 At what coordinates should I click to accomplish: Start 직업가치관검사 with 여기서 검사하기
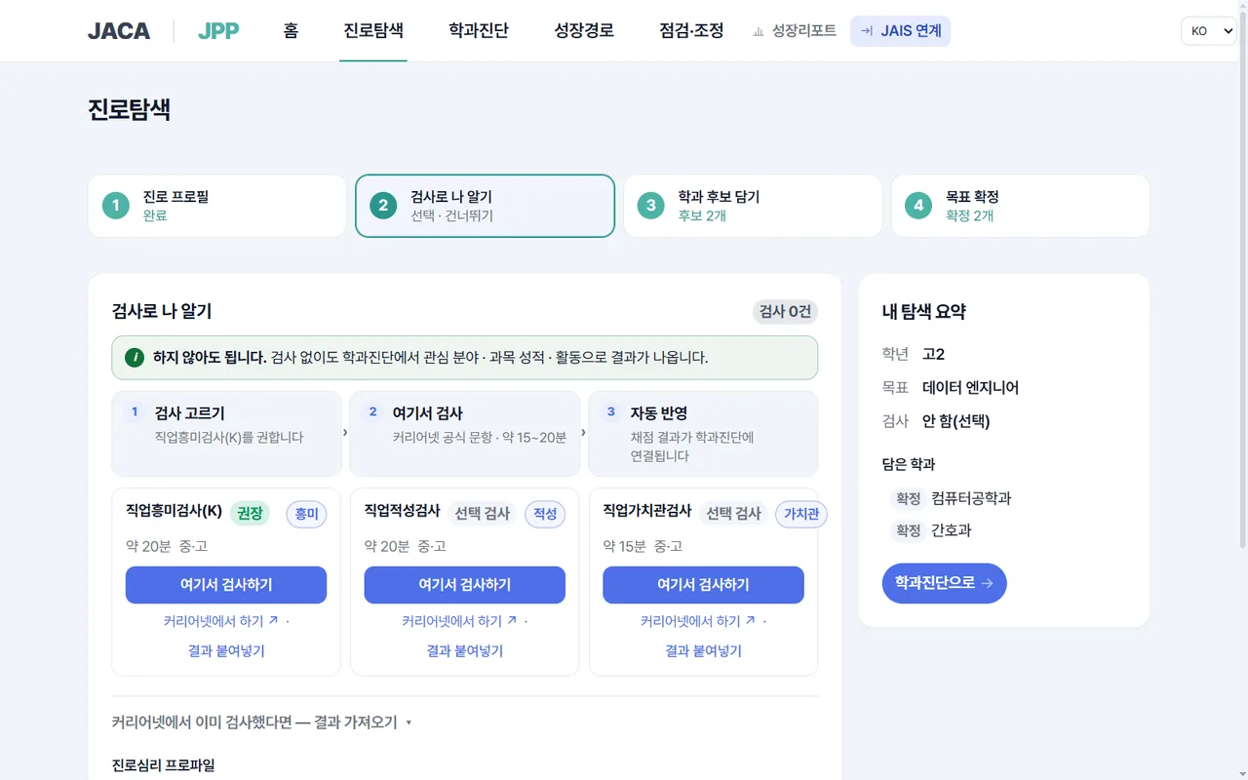(703, 585)
